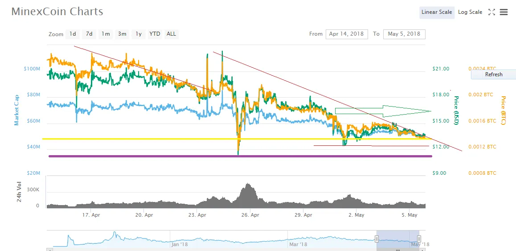Switch to Log Scale
This screenshot has height=251, width=516.
[470, 12]
